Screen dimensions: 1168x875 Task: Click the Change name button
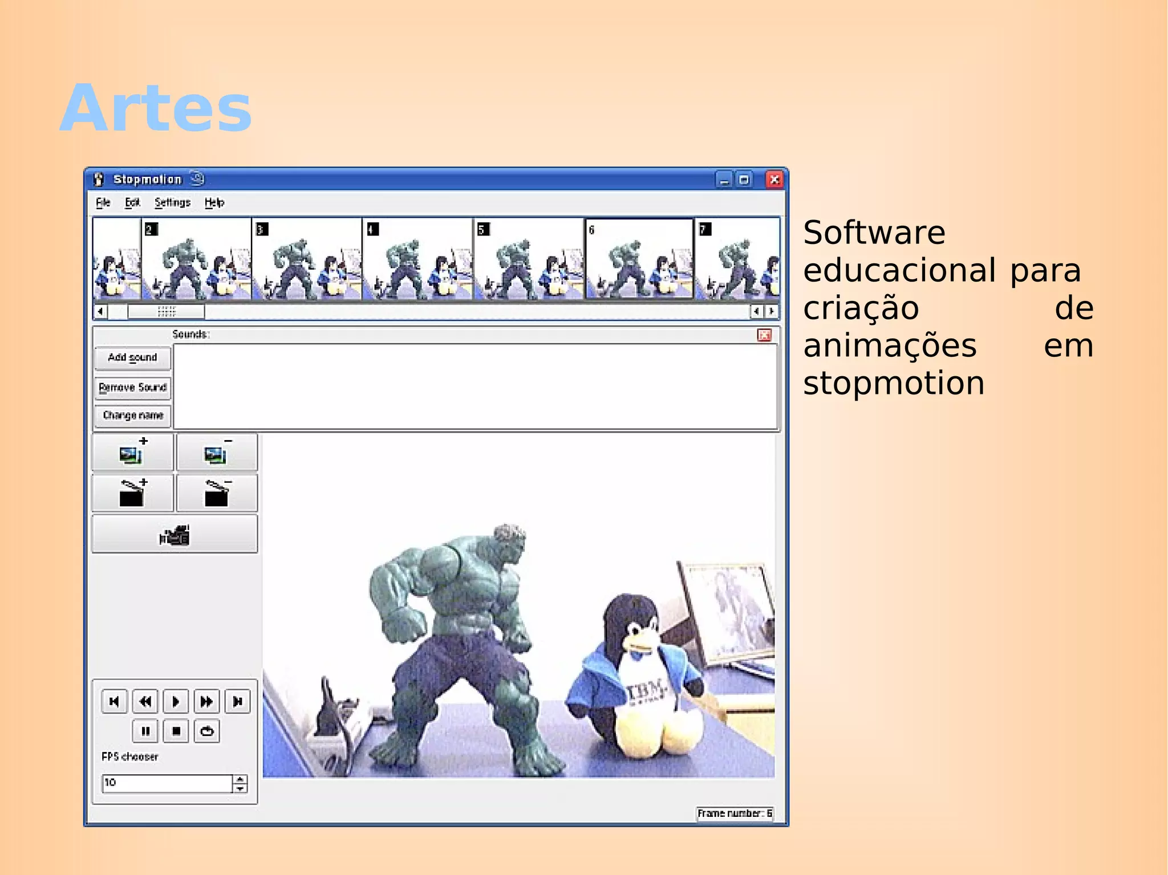pos(132,416)
